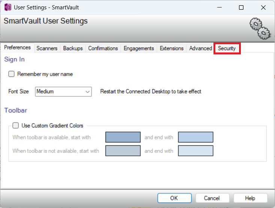Open Help from the dialog button
The width and height of the screenshot is (275, 208).
(250, 198)
